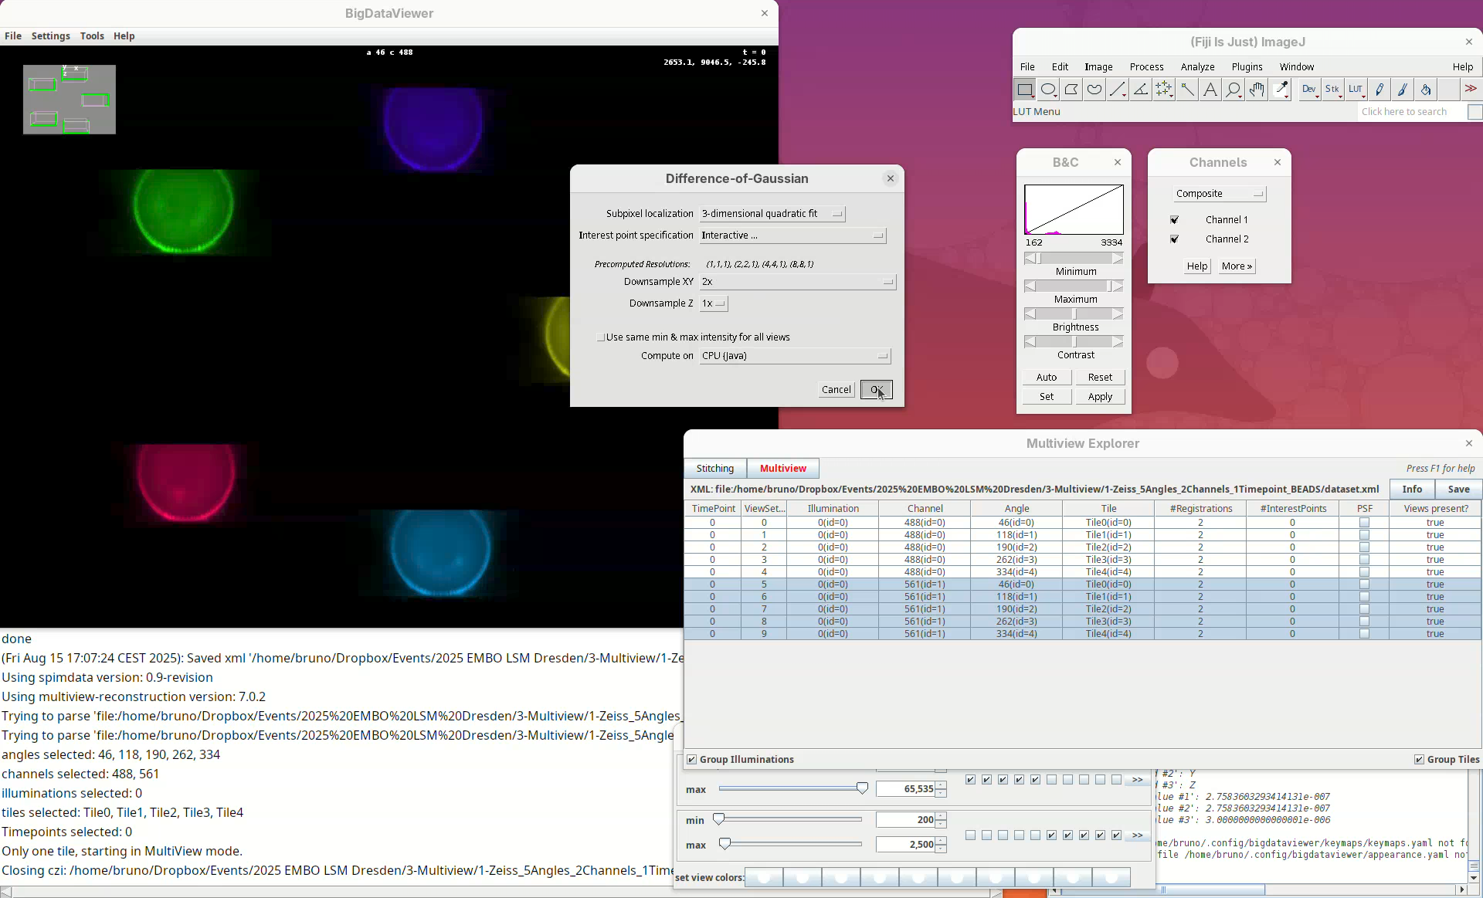
Task: Switch to the Stitching tab
Action: pos(714,469)
